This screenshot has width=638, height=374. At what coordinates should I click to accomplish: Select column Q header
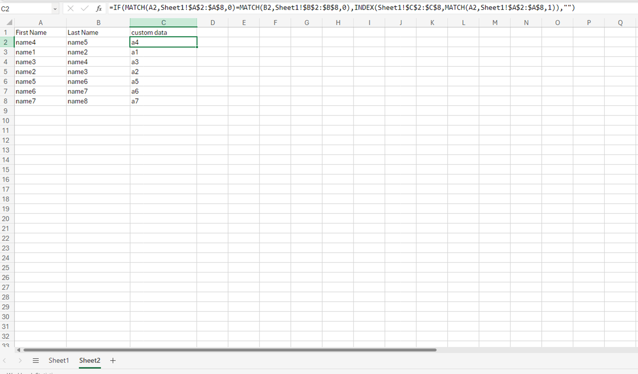(620, 23)
